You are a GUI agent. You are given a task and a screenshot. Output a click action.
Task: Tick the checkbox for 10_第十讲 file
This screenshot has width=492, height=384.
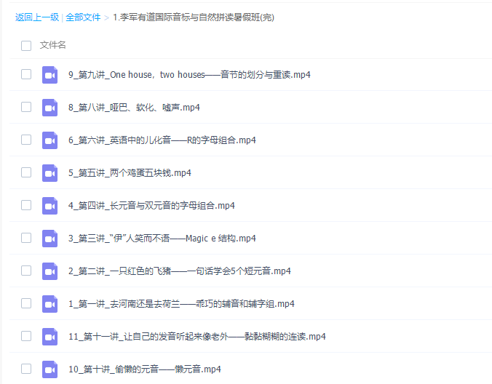[26, 369]
